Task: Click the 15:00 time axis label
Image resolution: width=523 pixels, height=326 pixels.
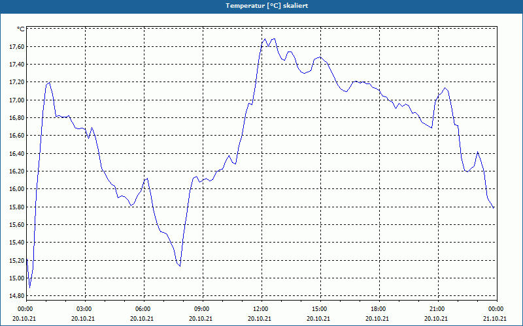Action: click(320, 309)
